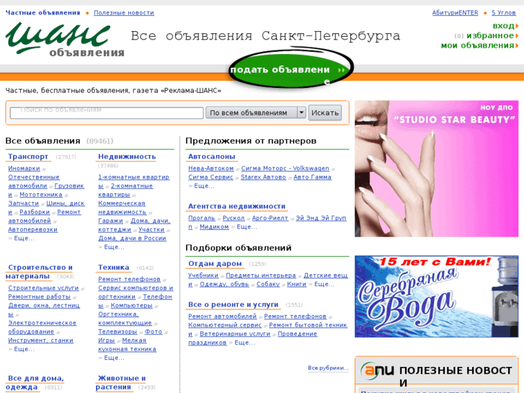Open Ветеринарные услуги link

(x=235, y=333)
